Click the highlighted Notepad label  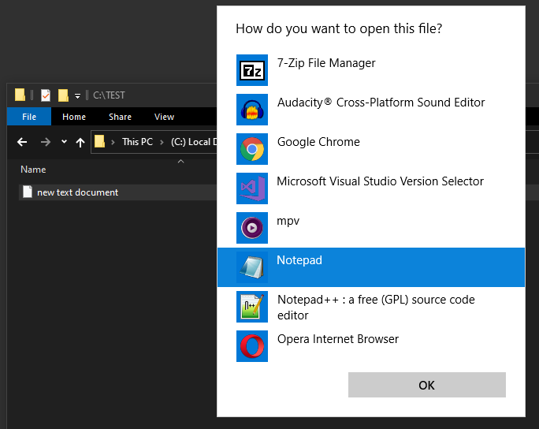click(x=299, y=260)
